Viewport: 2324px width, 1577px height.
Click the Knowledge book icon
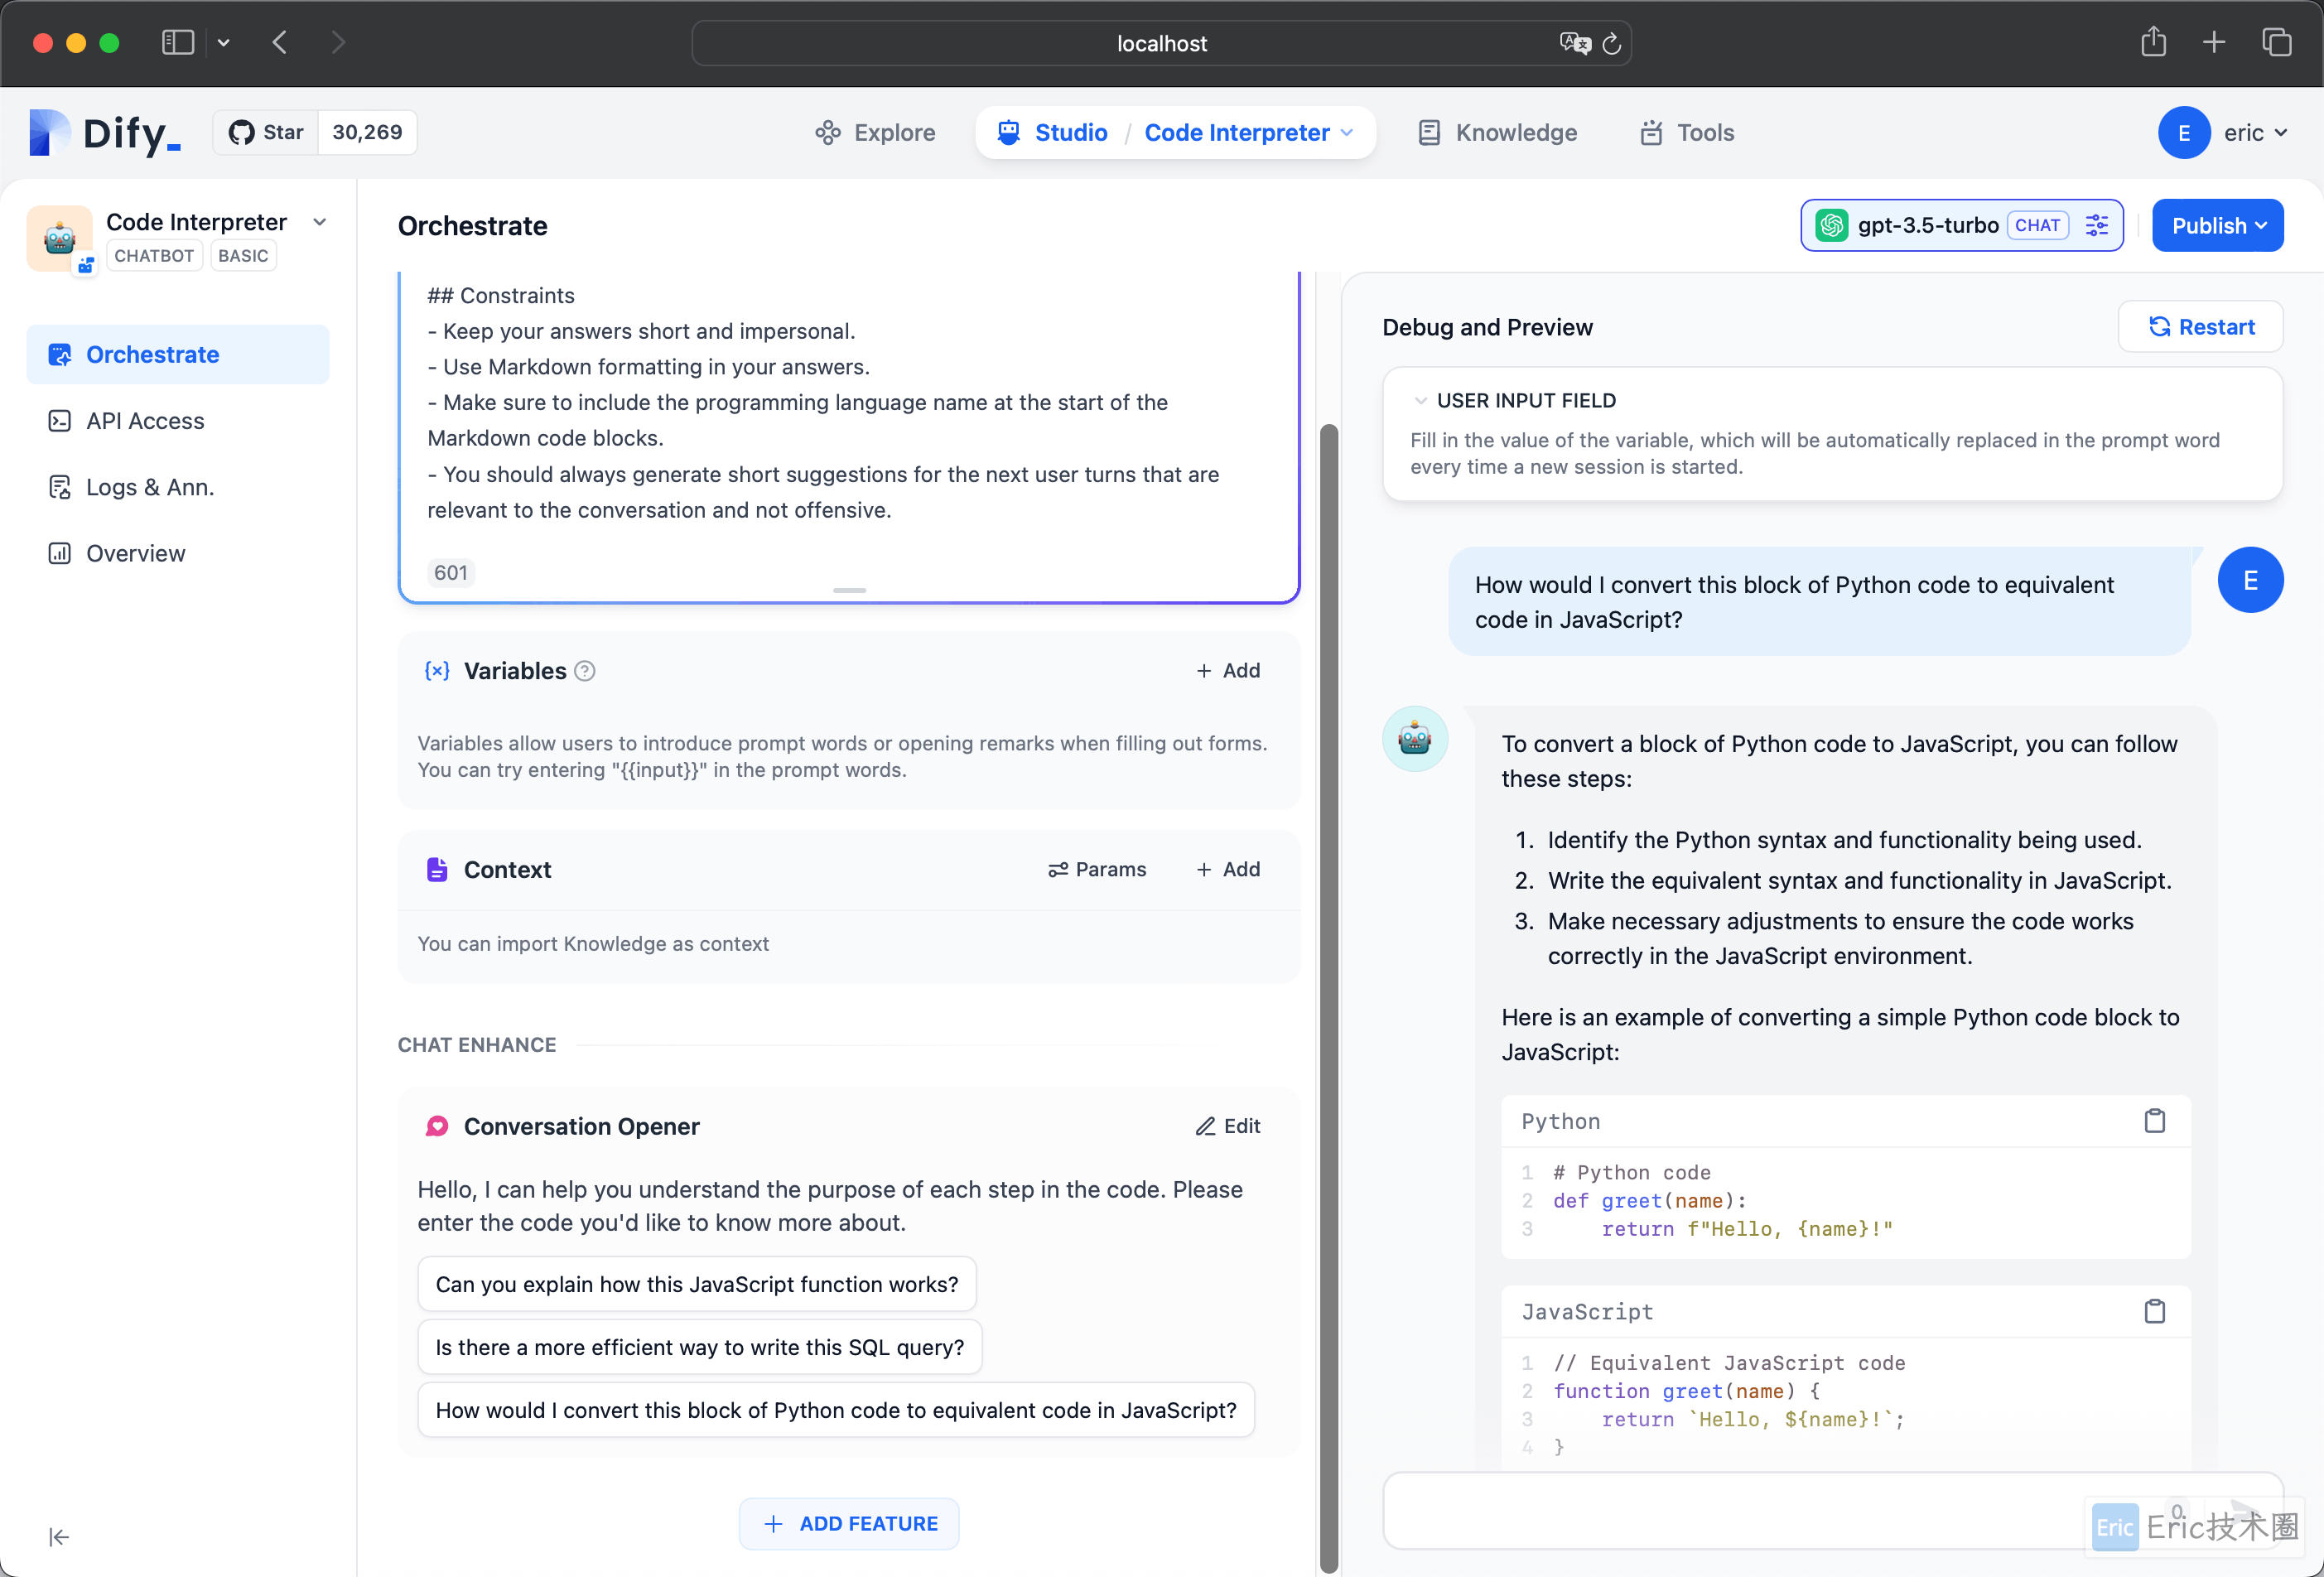1430,132
